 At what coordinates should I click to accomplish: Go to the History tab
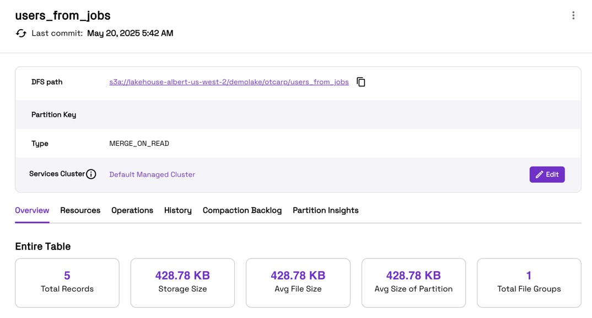(x=178, y=210)
